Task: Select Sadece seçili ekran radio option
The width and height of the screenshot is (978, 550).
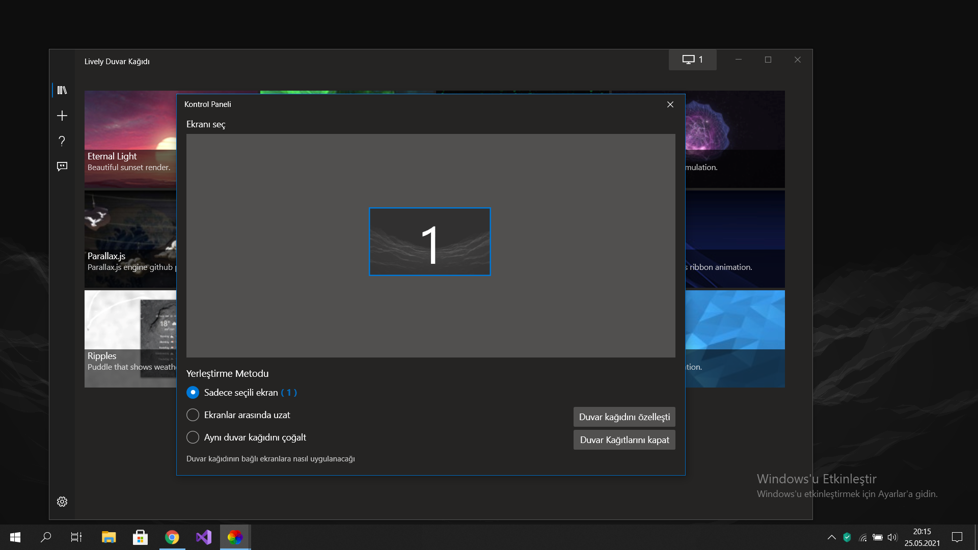Action: (193, 393)
